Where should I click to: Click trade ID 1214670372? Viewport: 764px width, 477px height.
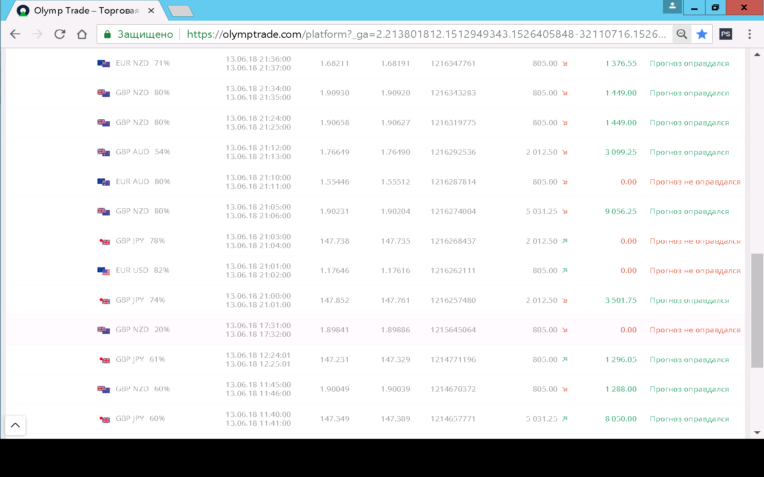pos(453,389)
